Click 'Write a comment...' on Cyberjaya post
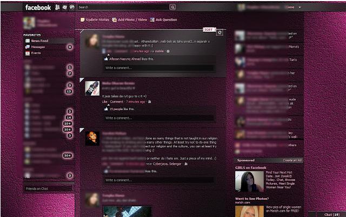 159,180
